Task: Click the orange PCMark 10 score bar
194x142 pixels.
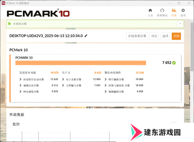Action: [x=81, y=63]
